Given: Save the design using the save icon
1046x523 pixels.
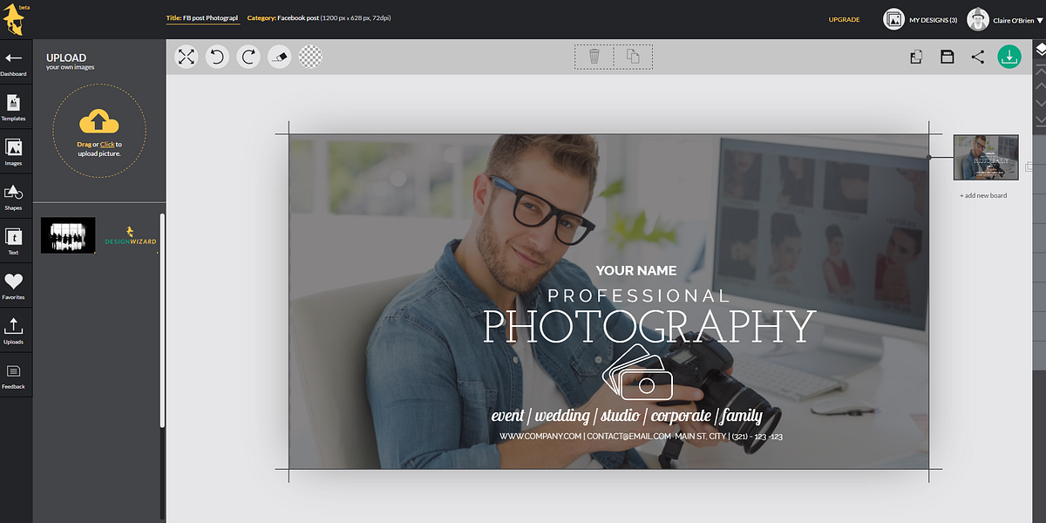Looking at the screenshot, I should (947, 56).
